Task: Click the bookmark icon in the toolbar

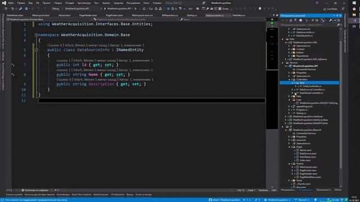Action: [260, 9]
